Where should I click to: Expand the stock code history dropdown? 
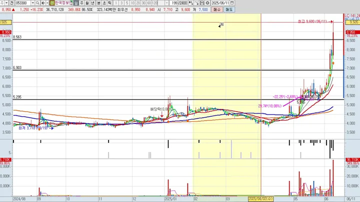point(32,3)
